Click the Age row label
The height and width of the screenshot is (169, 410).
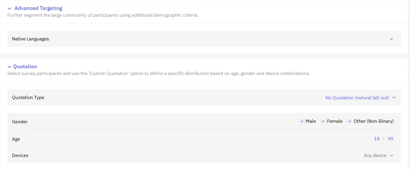point(16,139)
